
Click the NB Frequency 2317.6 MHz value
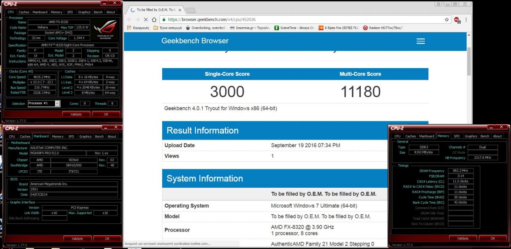point(482,158)
